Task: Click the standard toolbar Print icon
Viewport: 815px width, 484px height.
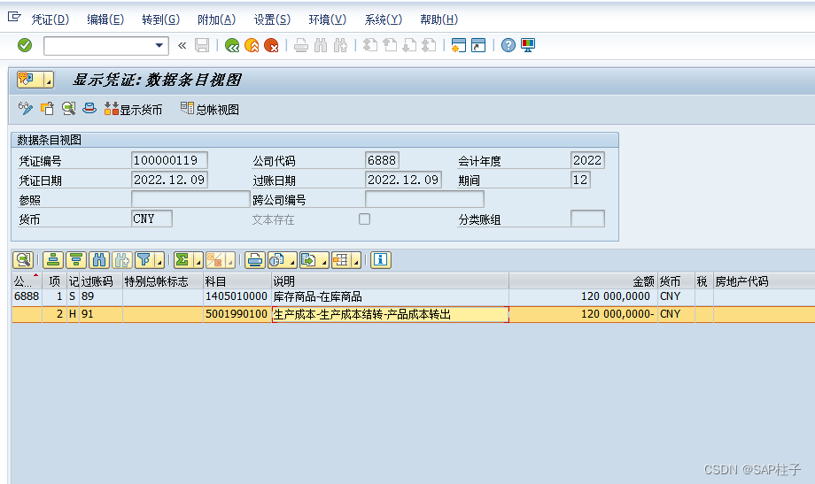Action: (301, 46)
